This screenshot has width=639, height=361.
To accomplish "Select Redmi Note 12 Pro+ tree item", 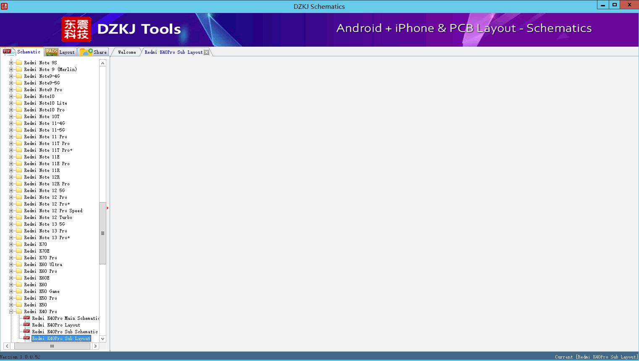I will pyautogui.click(x=47, y=204).
